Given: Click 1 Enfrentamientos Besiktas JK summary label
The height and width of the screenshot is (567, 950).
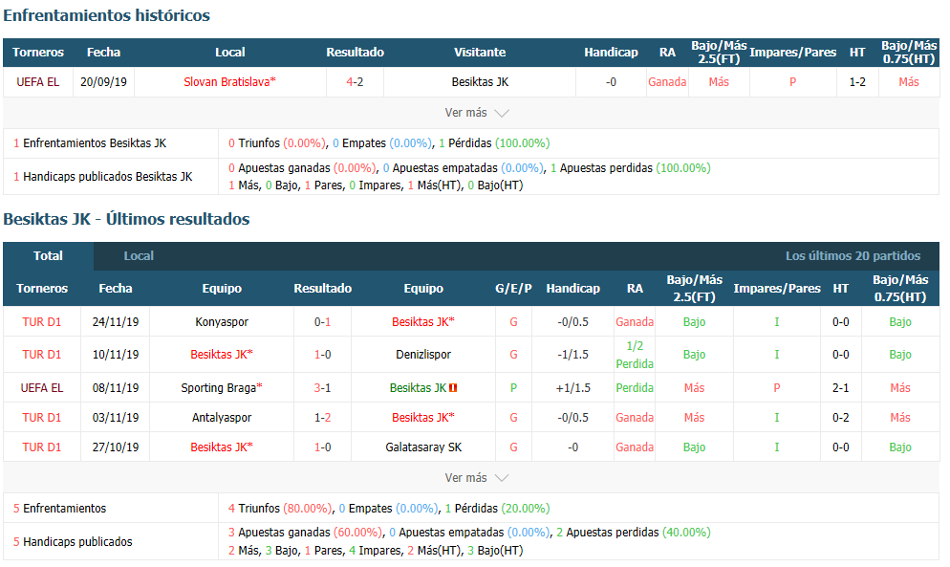Looking at the screenshot, I should tap(90, 143).
